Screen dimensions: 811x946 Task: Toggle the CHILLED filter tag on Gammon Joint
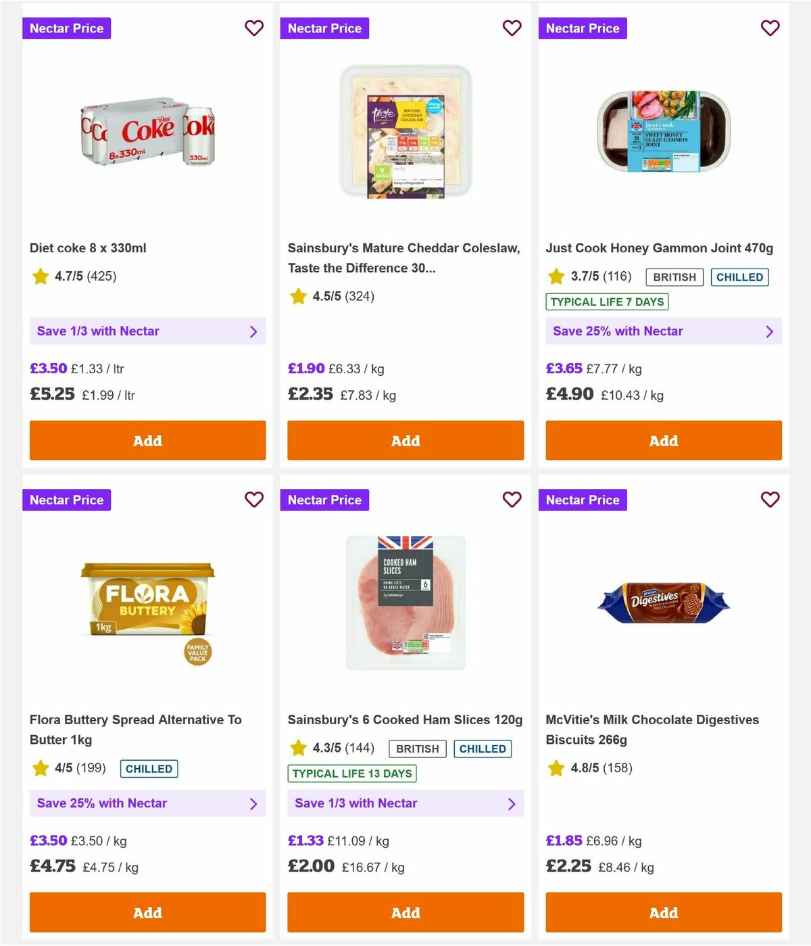[739, 277]
